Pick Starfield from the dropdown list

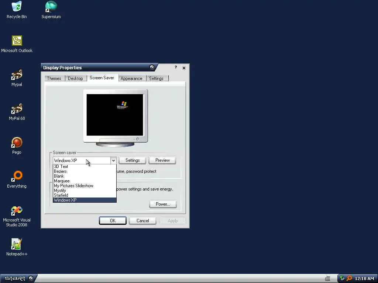tap(85, 195)
